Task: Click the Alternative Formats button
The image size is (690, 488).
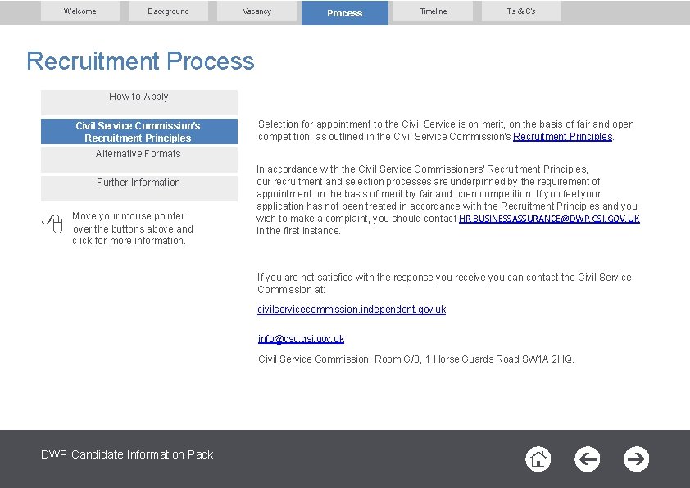Action: [x=138, y=154]
